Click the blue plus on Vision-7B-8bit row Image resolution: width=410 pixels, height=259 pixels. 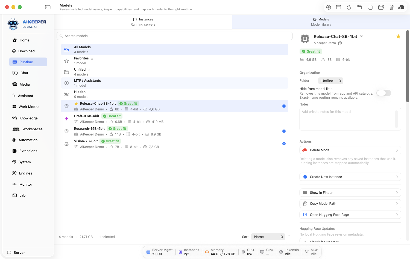(x=284, y=144)
